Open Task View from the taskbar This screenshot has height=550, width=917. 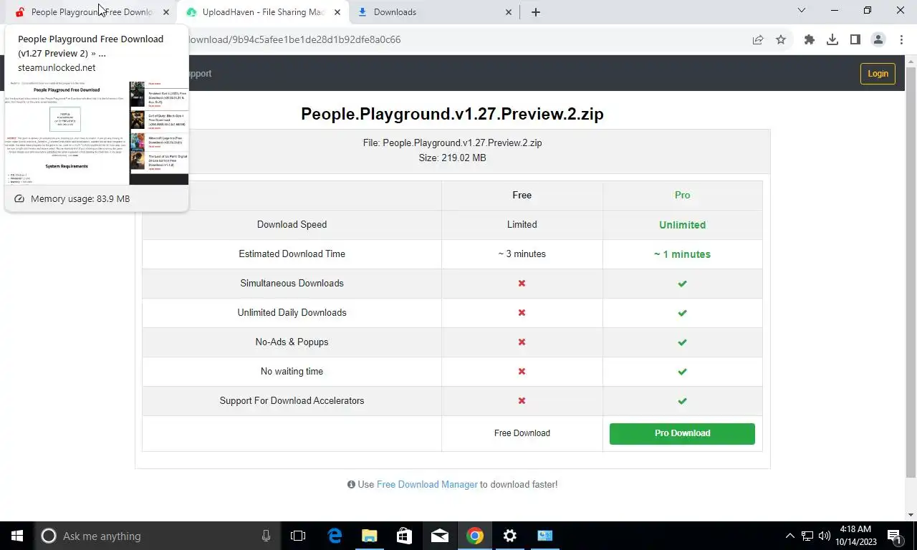point(298,536)
